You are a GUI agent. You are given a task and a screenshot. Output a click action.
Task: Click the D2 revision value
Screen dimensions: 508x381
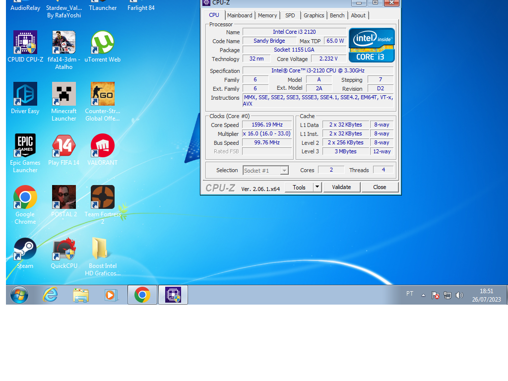tap(381, 88)
